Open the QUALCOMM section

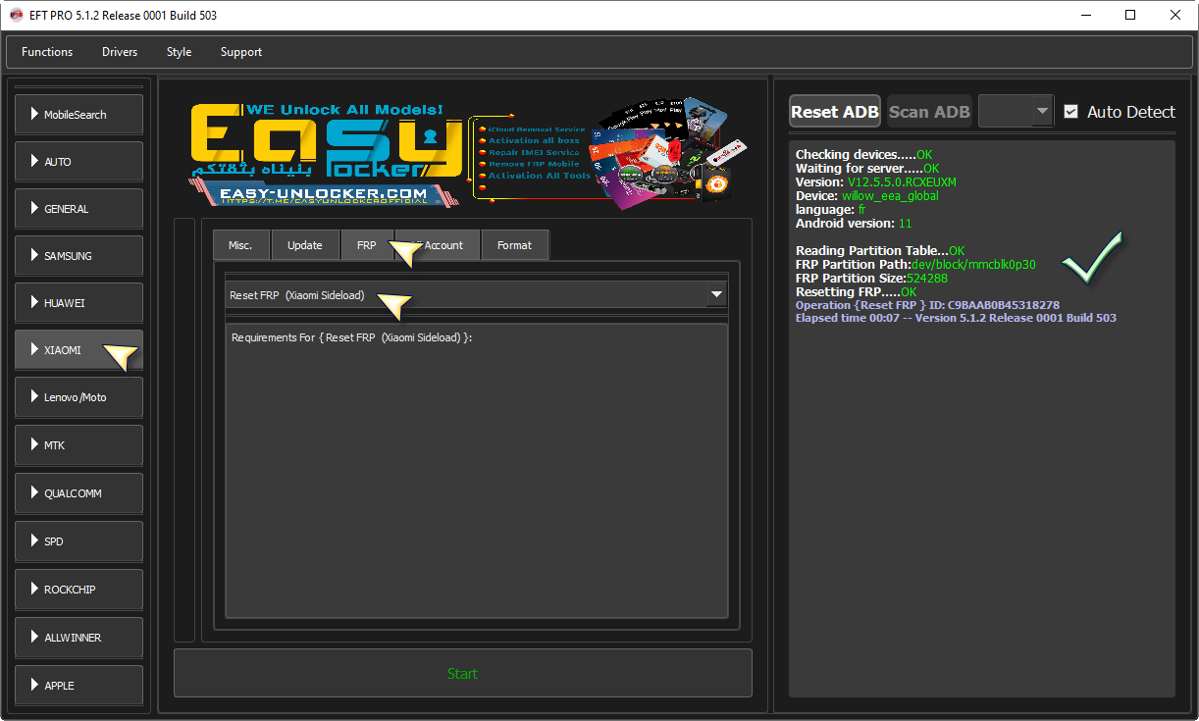pyautogui.click(x=79, y=493)
